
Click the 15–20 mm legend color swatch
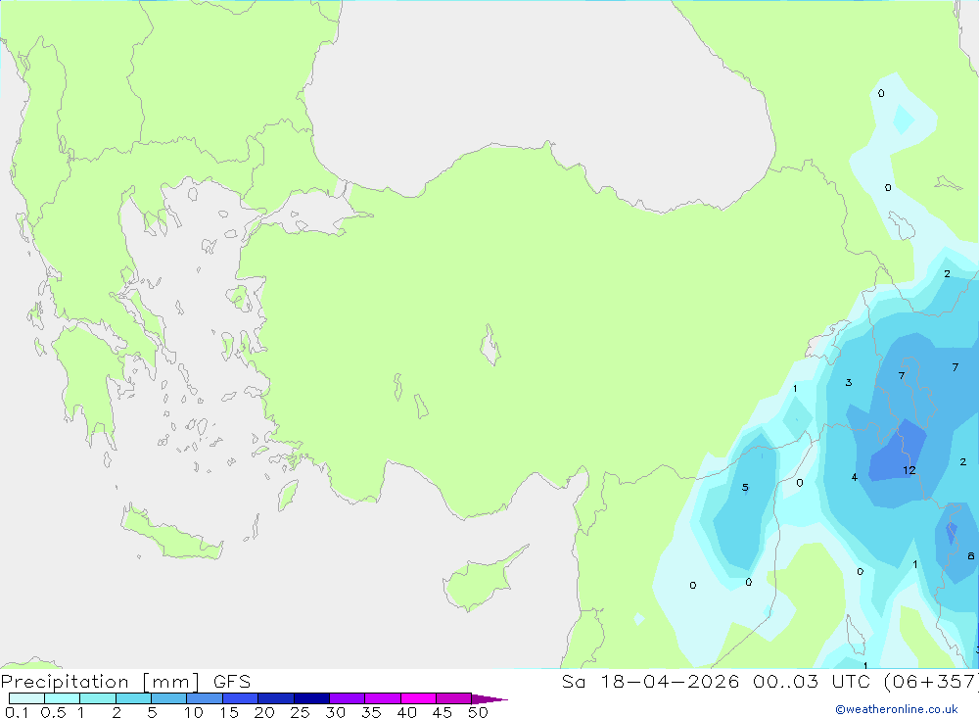(x=241, y=698)
